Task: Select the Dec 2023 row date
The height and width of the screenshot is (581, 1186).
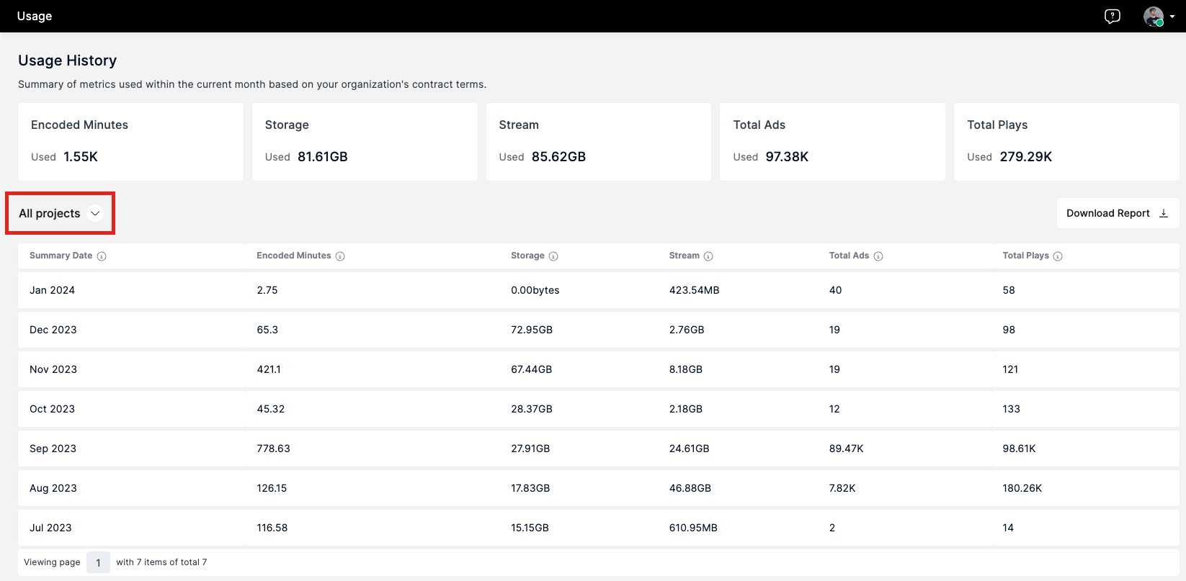Action: (53, 330)
